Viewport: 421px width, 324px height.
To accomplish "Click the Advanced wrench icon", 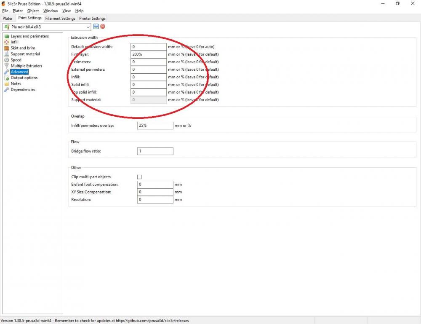I will 7,72.
